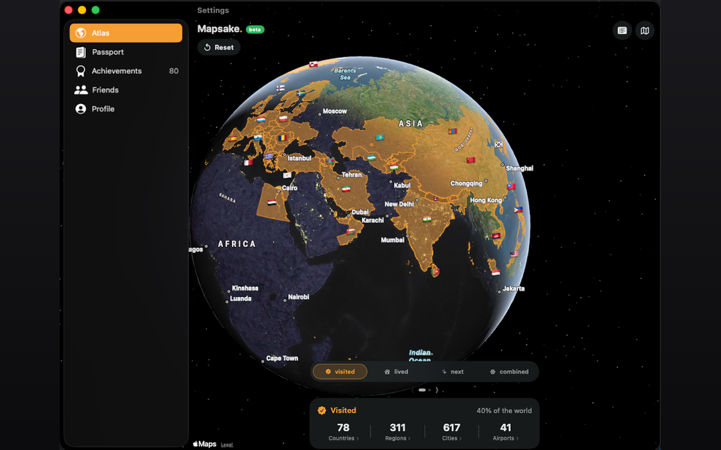Reset the globe view

click(219, 47)
